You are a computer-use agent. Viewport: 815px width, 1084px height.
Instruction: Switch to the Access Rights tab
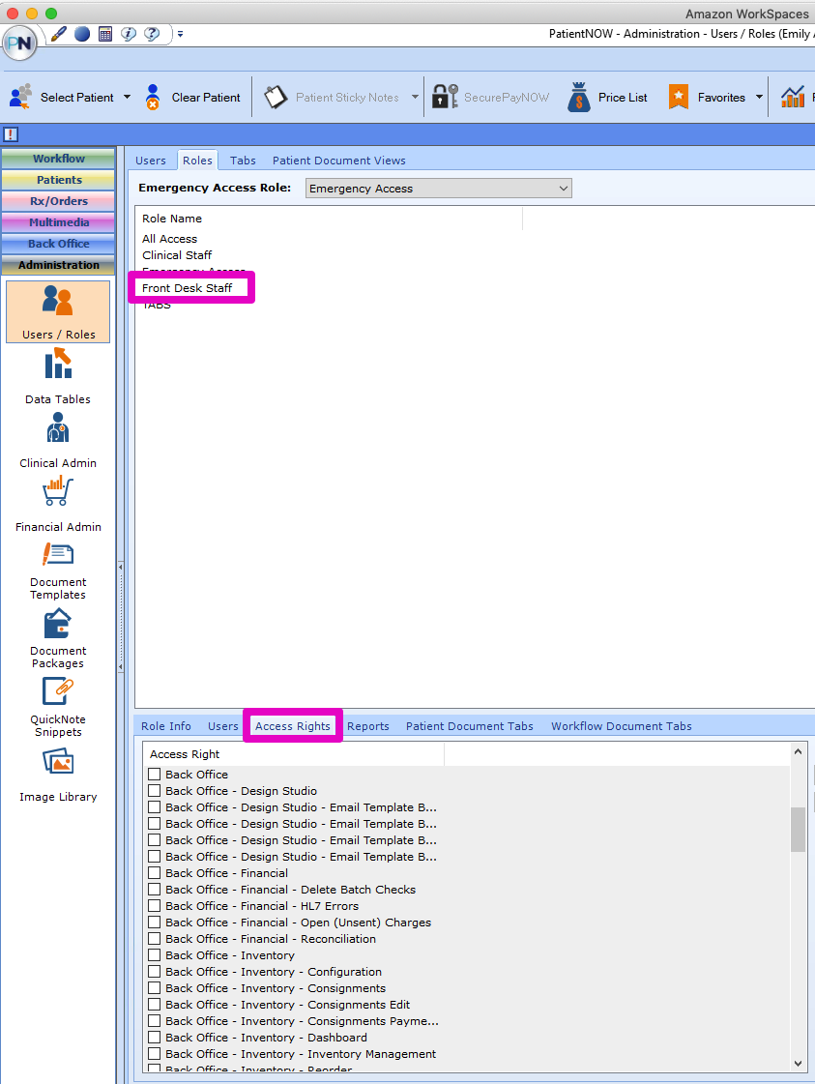coord(293,726)
